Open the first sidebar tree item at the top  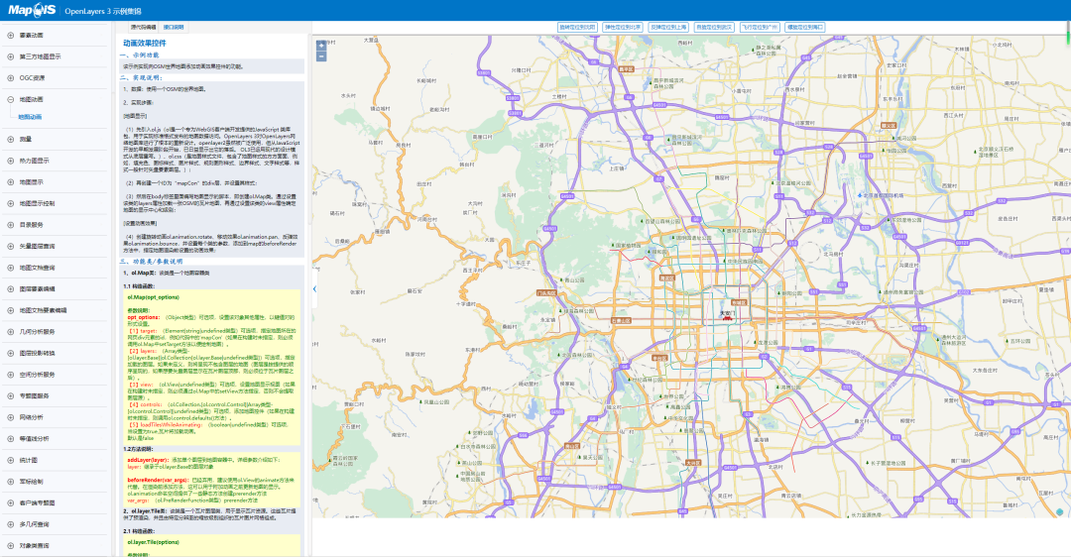[32, 36]
